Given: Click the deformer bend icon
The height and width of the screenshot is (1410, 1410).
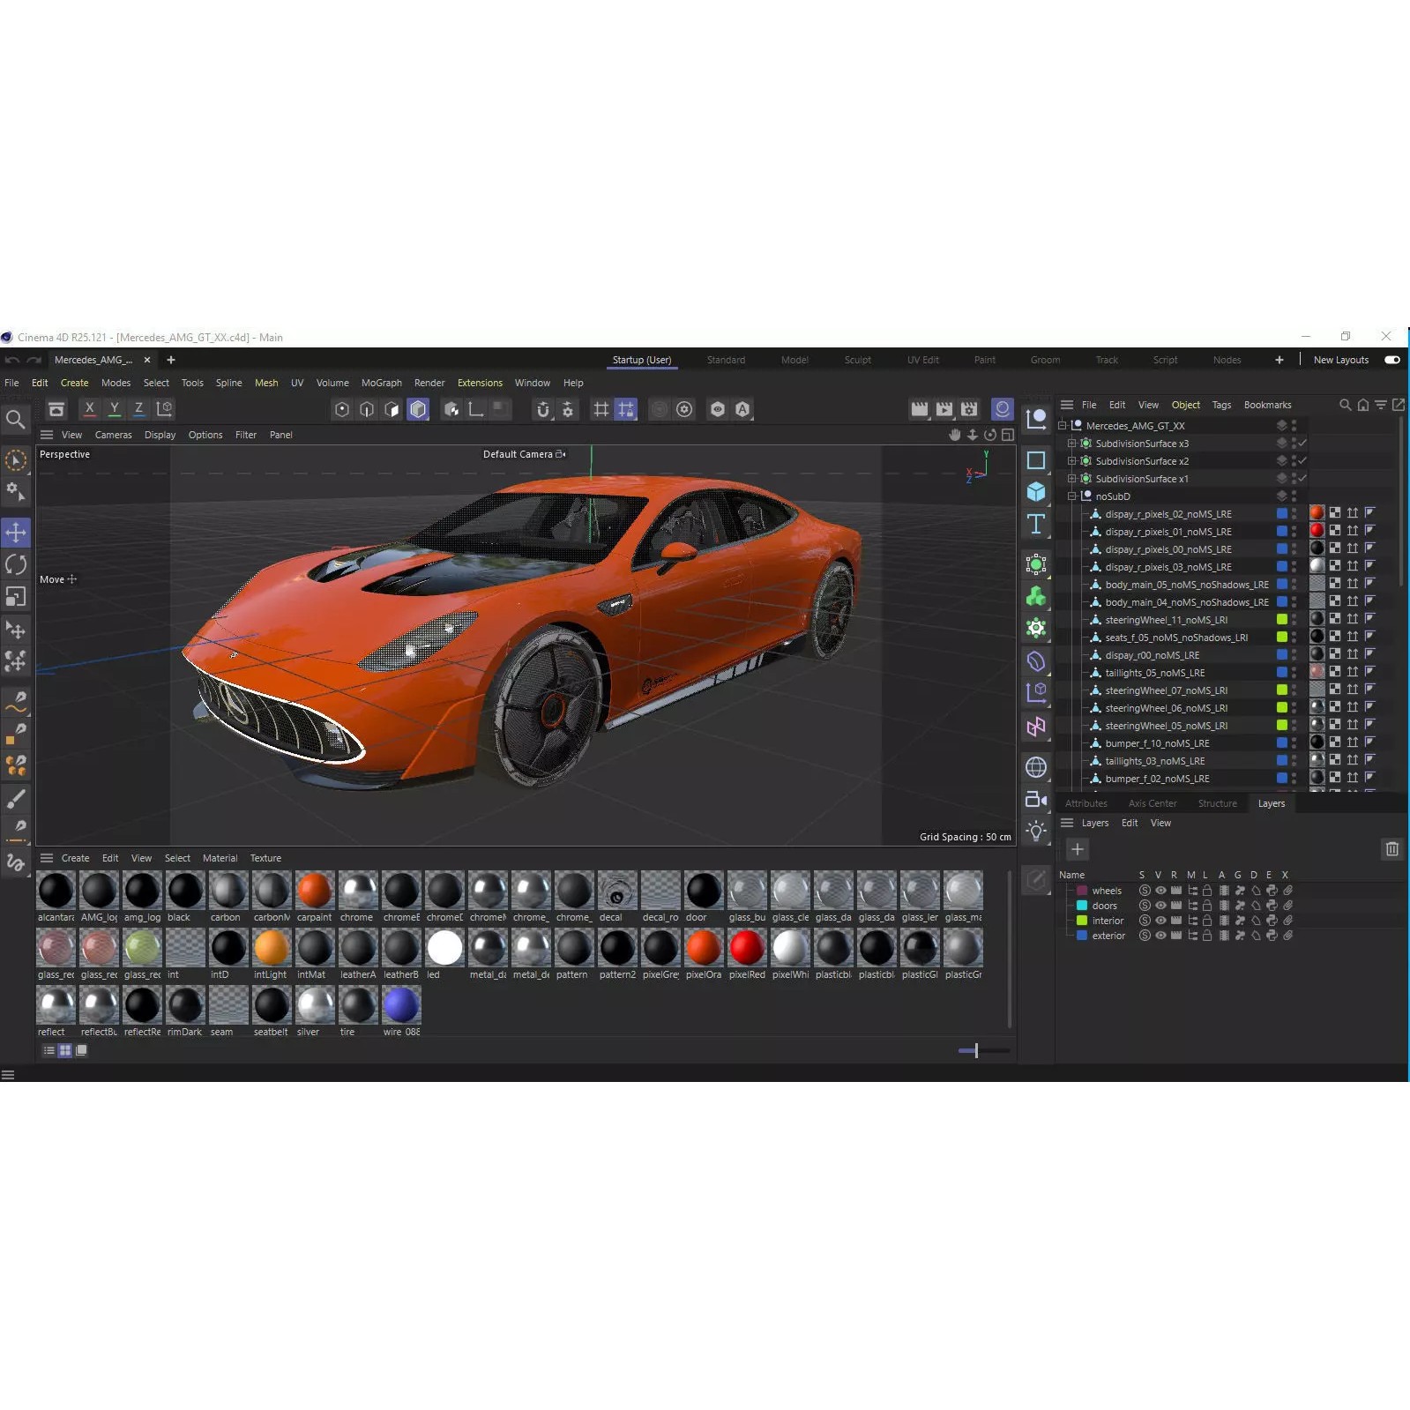Looking at the screenshot, I should (1036, 661).
